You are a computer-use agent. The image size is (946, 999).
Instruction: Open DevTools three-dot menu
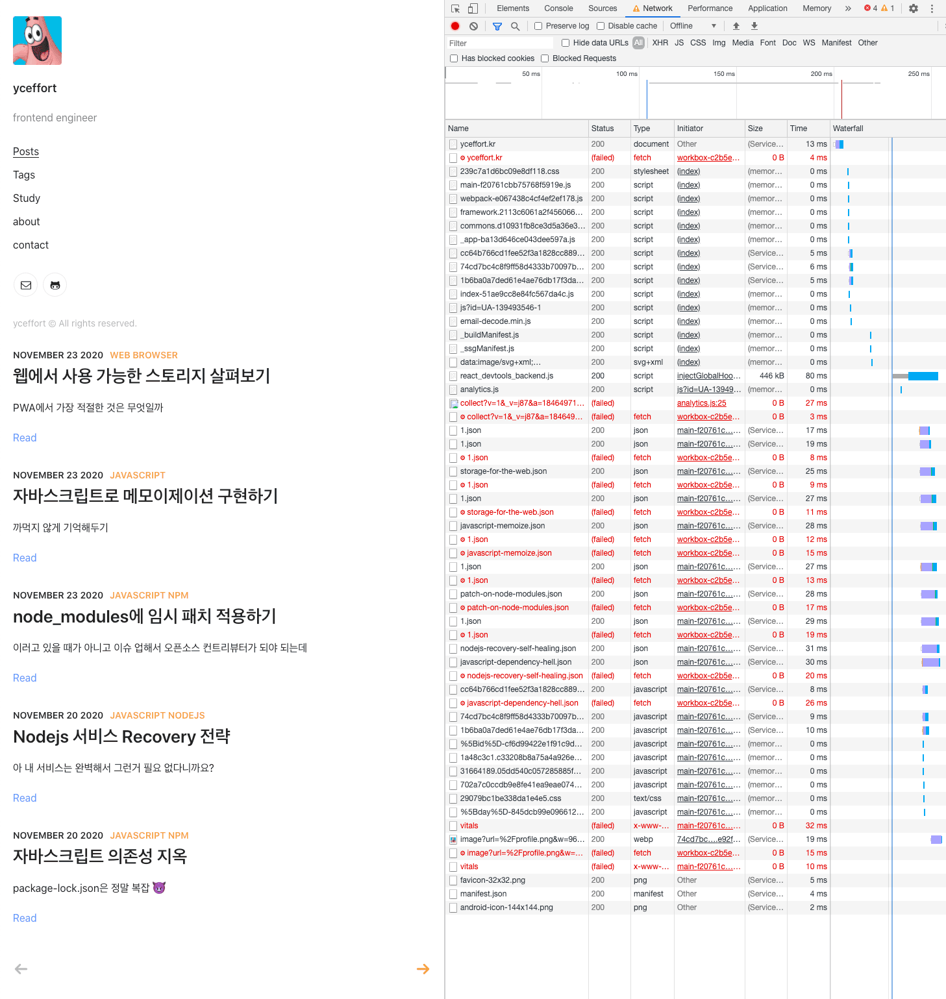pos(932,8)
